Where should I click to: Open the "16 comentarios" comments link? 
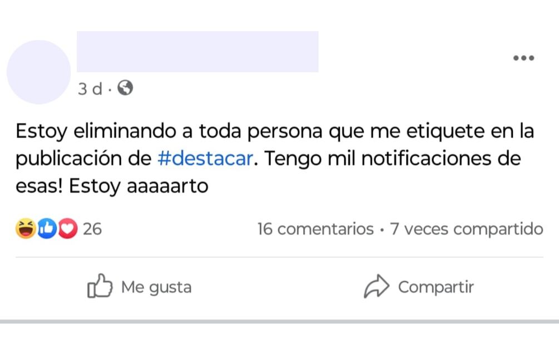coord(315,229)
